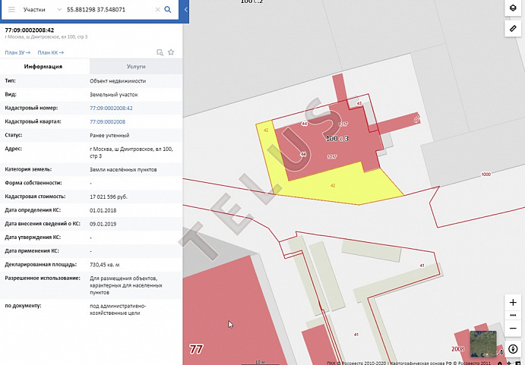Open the План ЗУ link
Viewport: 525px width, 365px height.
coord(17,52)
